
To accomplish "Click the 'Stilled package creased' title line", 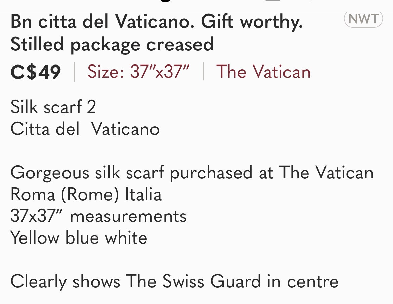I will [x=112, y=44].
